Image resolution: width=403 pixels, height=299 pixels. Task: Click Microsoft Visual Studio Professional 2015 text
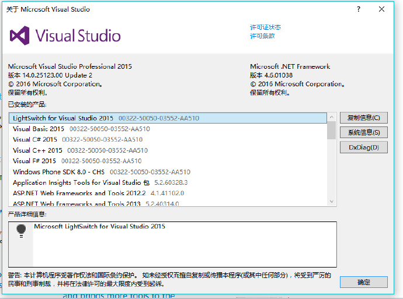[70, 66]
